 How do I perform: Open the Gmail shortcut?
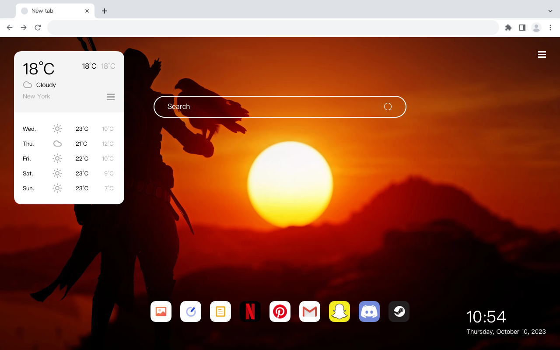tap(310, 311)
